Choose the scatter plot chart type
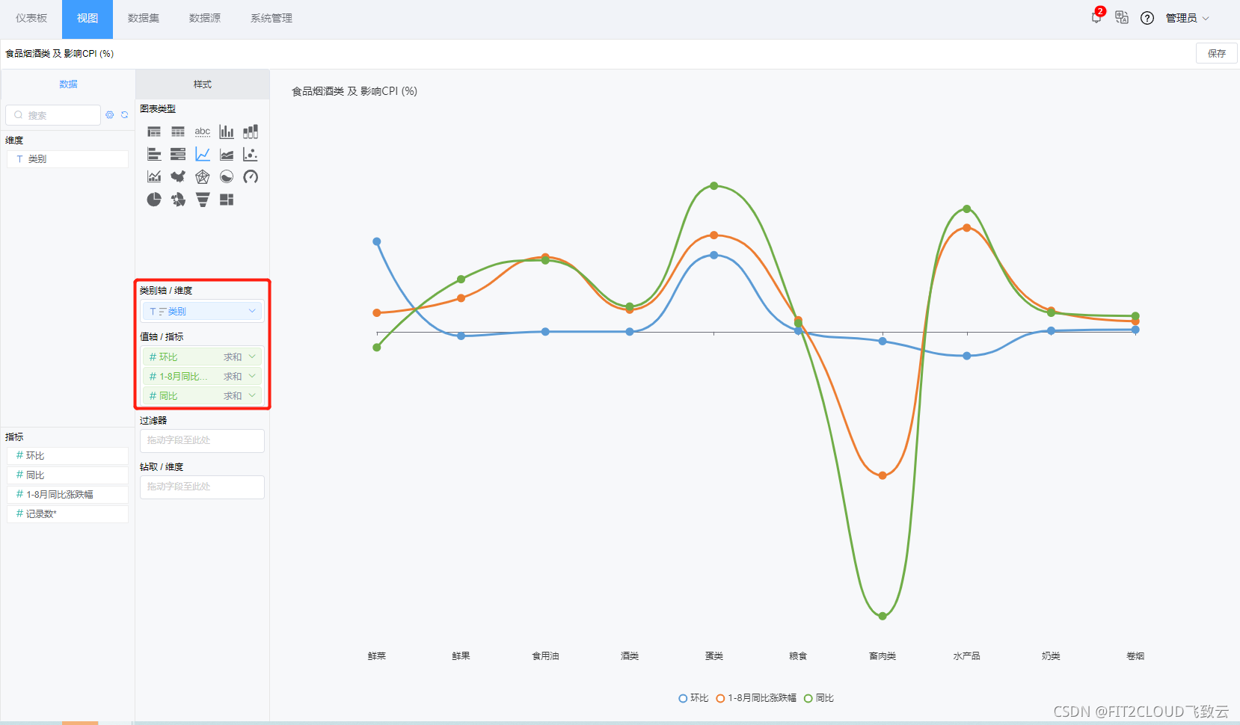The image size is (1240, 725). (251, 154)
